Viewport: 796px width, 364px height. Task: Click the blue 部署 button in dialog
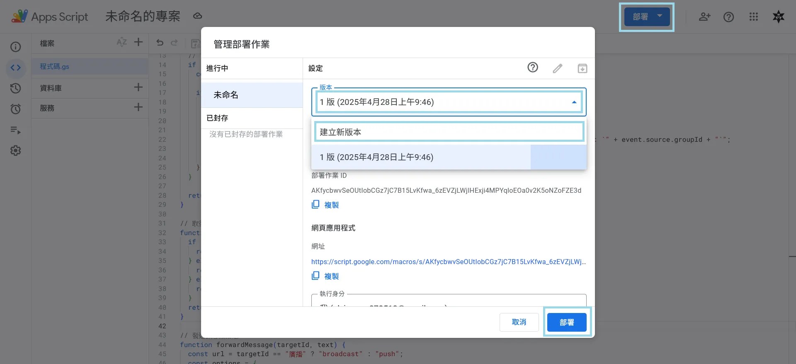click(567, 322)
